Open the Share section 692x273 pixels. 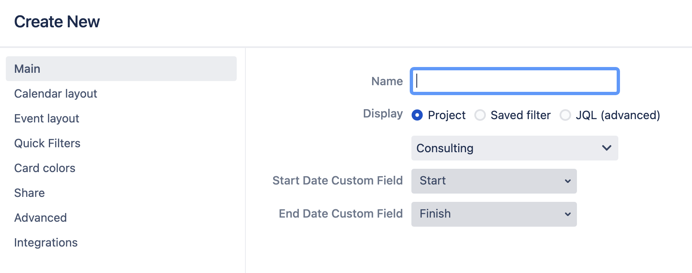coord(29,193)
